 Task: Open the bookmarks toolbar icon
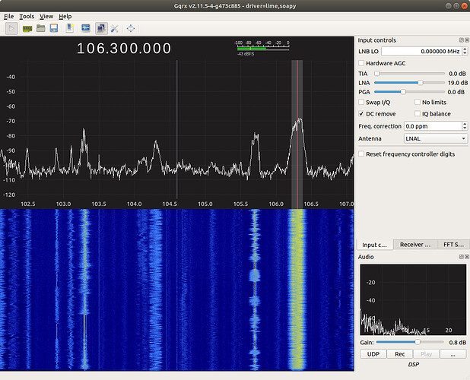tap(69, 28)
